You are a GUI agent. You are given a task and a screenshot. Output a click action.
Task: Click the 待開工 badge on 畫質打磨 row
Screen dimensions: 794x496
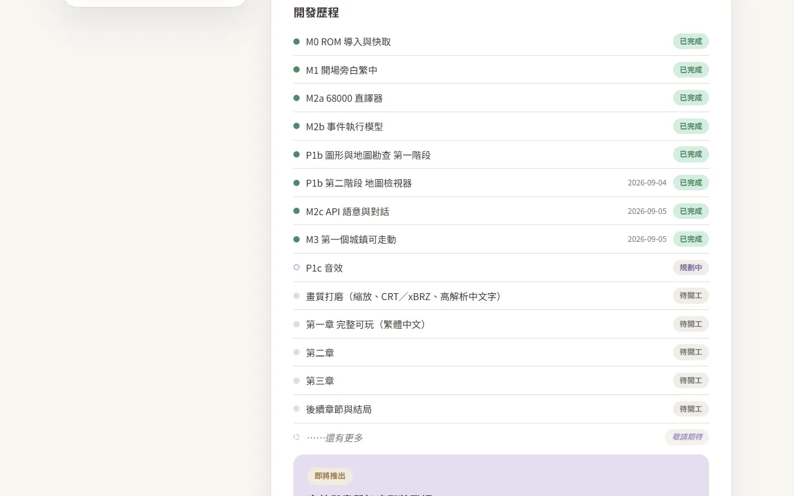point(691,296)
